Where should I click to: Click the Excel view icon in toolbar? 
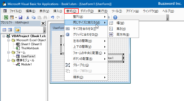coord(6,17)
